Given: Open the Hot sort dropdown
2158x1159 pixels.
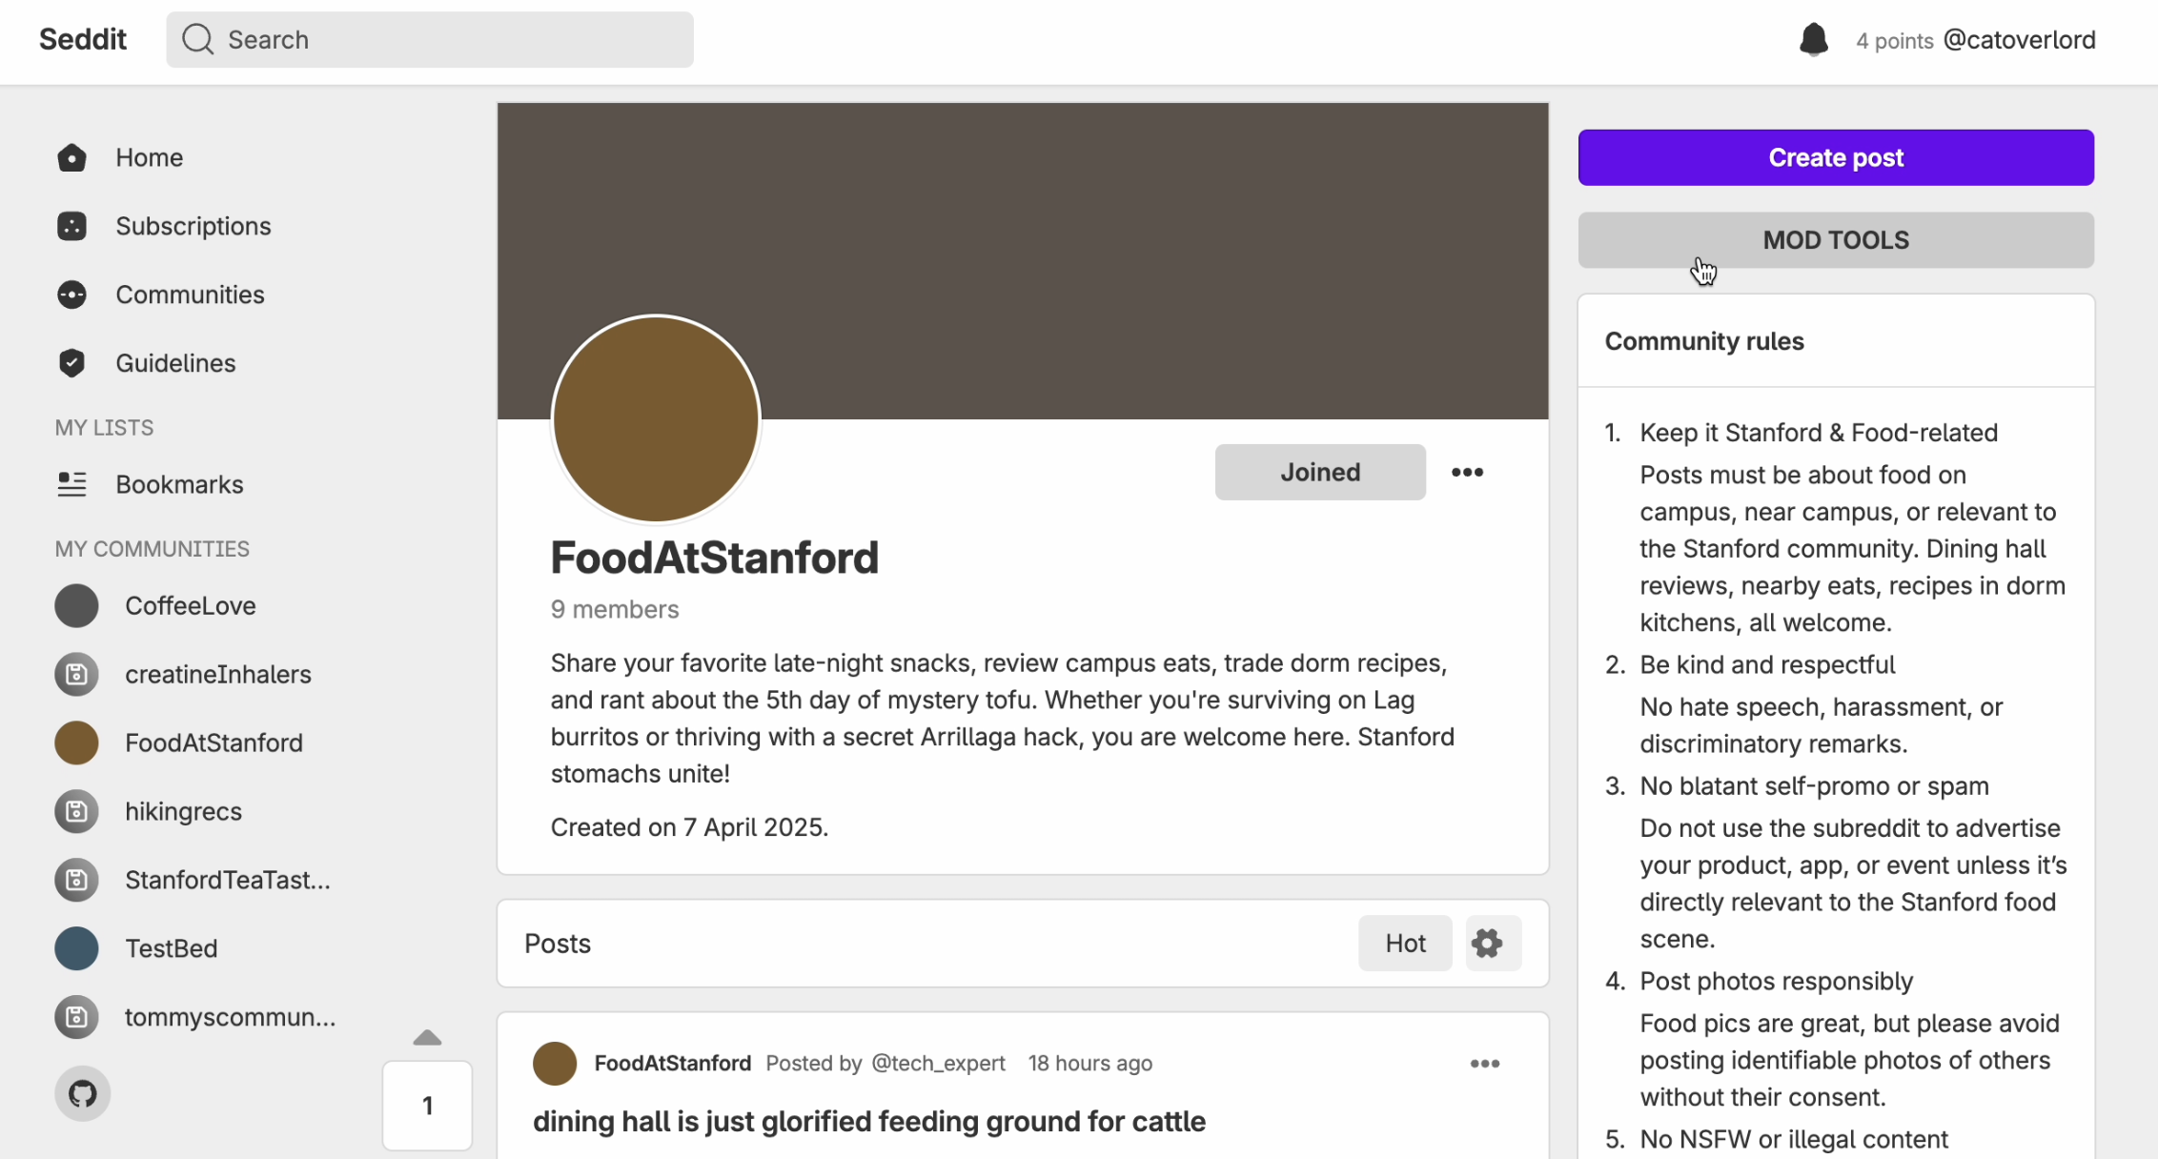Looking at the screenshot, I should point(1405,944).
